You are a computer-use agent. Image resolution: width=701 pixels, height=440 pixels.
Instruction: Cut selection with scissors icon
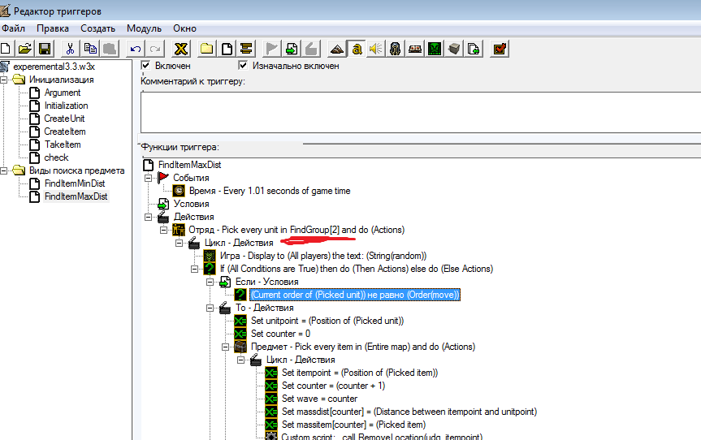pyautogui.click(x=70, y=49)
